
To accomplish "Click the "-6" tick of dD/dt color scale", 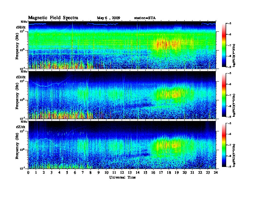I will (x=229, y=84).
